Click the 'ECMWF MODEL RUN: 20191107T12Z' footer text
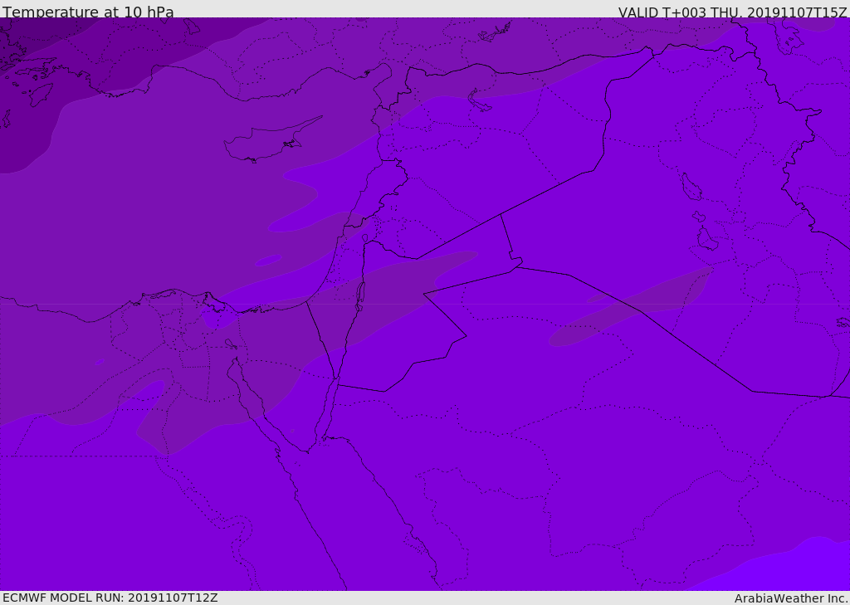850x605 pixels. coord(110,598)
